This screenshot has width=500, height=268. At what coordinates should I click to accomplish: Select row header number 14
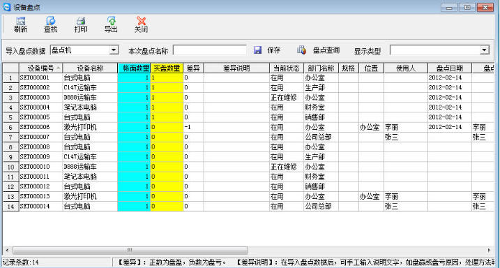tap(11, 207)
